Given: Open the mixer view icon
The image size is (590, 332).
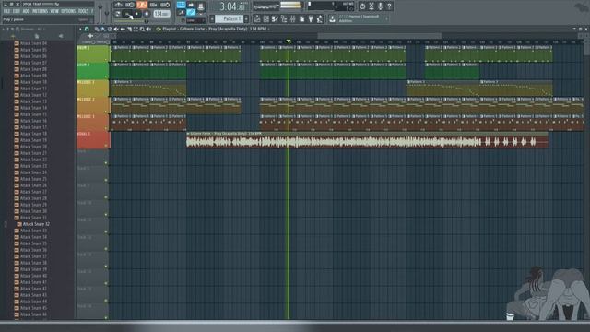Looking at the screenshot, I should pyautogui.click(x=293, y=18).
